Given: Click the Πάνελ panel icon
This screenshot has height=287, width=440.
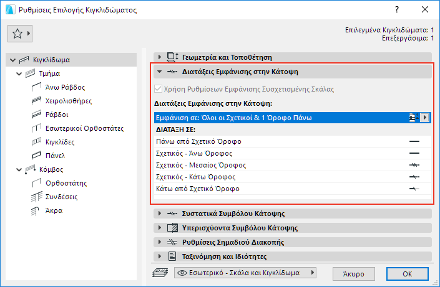Looking at the screenshot, I should 36,156.
